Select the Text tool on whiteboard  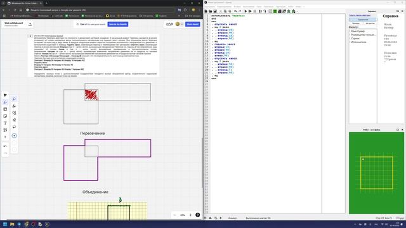click(x=5, y=123)
